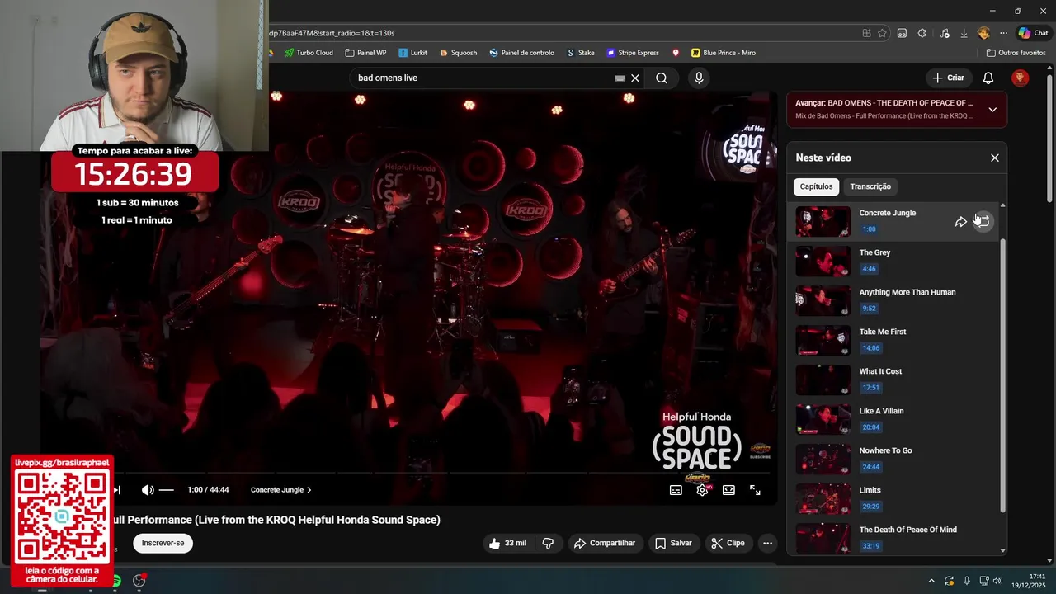Expand Outros favoritos folder

[x=1016, y=53]
